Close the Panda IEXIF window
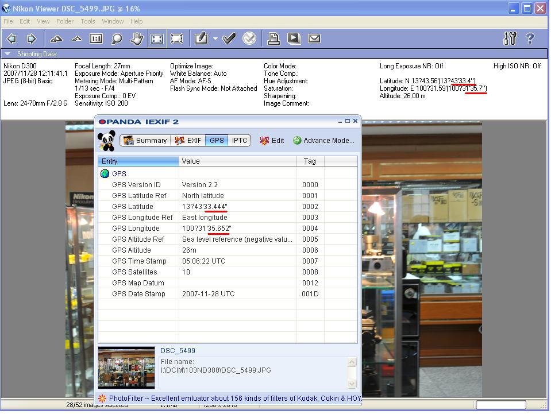The width and height of the screenshot is (551, 414). 355,121
